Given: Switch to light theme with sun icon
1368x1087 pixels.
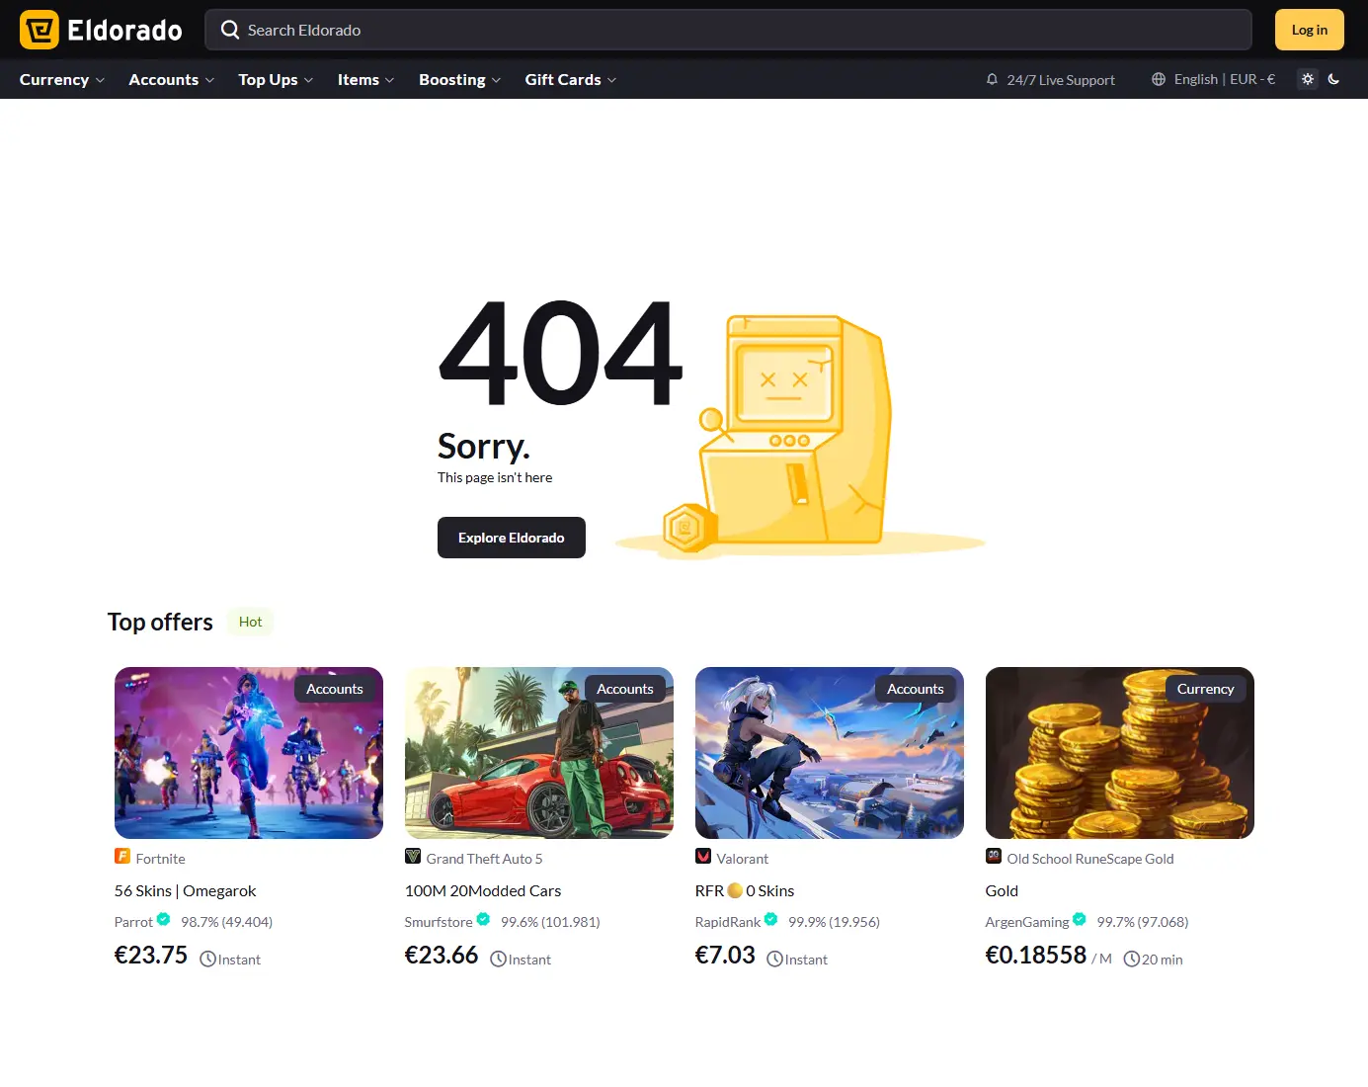Looking at the screenshot, I should (1308, 79).
